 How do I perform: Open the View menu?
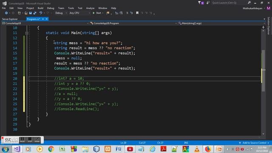(x=20, y=8)
